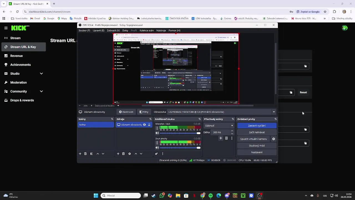
Task: Open WhatsApp from the Windows taskbar
Action: [162, 196]
